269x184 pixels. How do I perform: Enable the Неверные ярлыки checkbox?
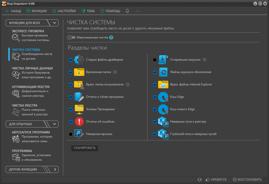click(71, 134)
